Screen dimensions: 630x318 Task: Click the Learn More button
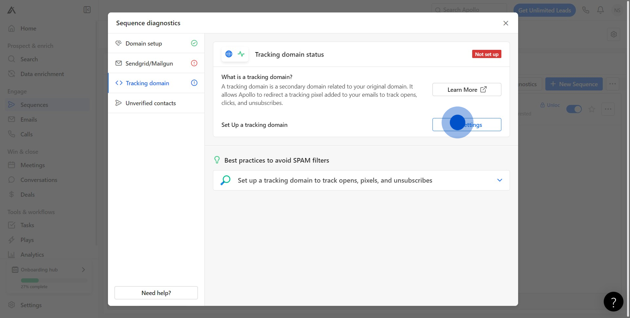(467, 89)
